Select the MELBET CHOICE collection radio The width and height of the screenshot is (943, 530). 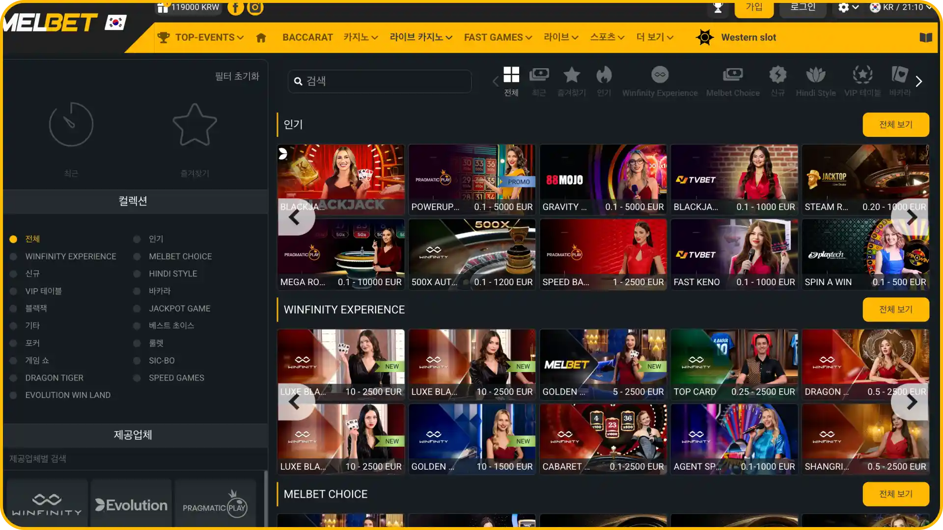(x=137, y=257)
